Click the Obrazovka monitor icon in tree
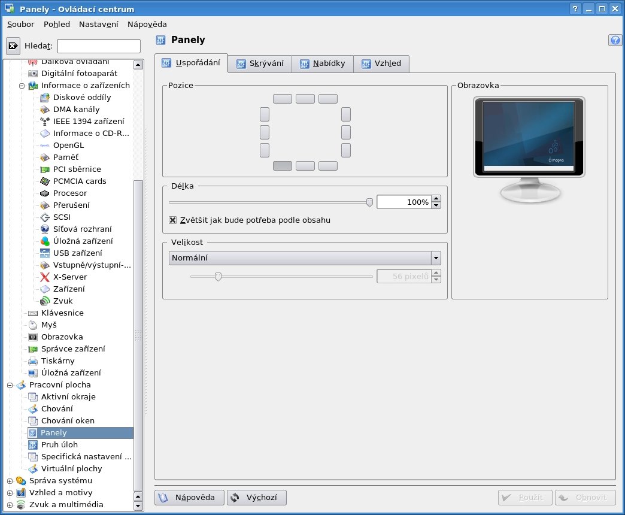 pyautogui.click(x=33, y=337)
